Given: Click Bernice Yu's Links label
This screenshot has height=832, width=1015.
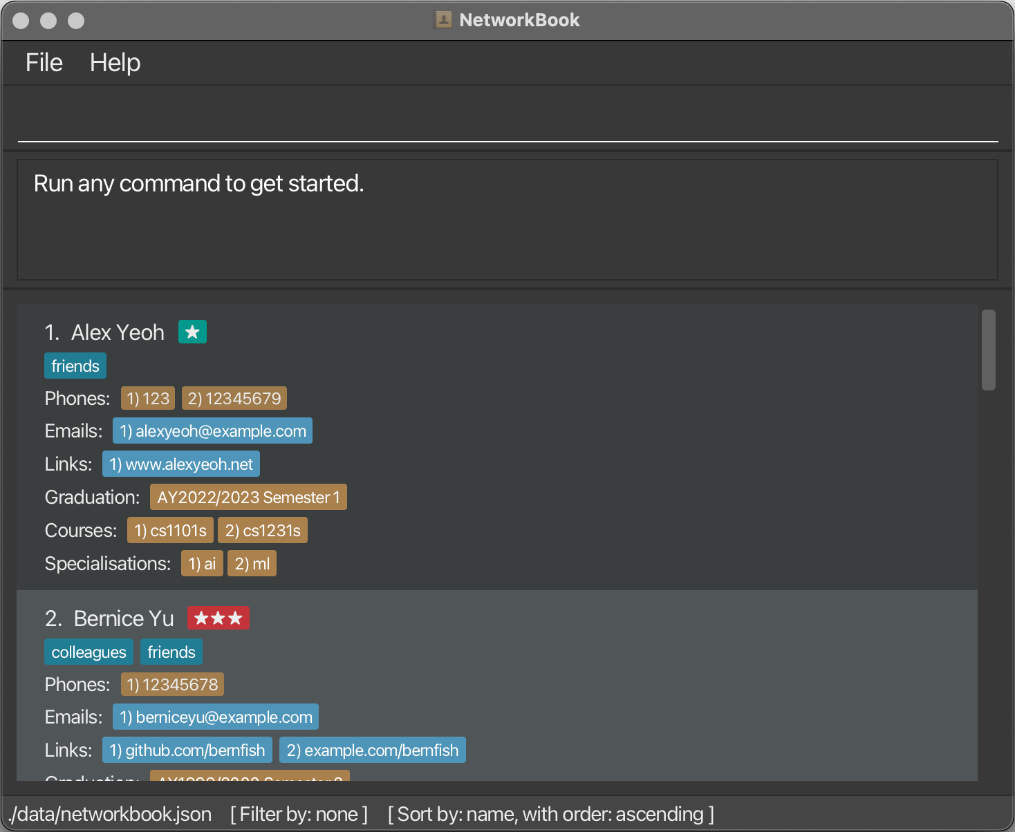Looking at the screenshot, I should tap(68, 750).
